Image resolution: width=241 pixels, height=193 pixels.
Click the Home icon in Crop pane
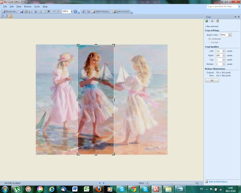click(x=217, y=21)
